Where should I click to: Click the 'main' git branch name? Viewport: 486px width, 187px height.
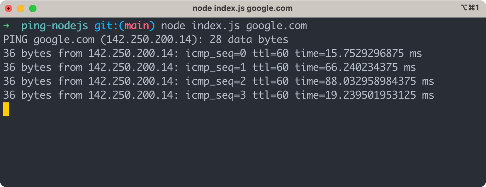click(x=136, y=26)
